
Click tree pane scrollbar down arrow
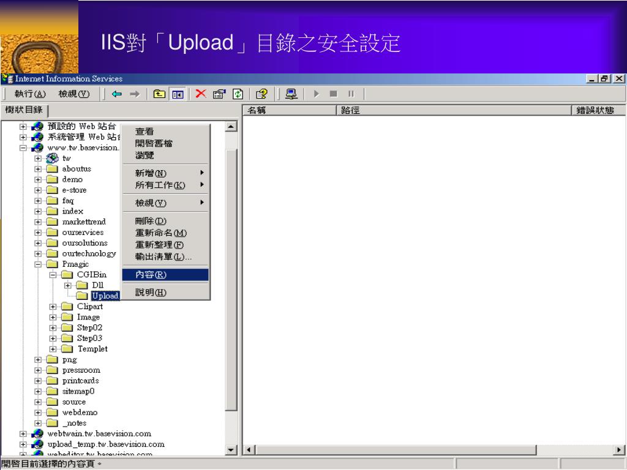(x=231, y=450)
